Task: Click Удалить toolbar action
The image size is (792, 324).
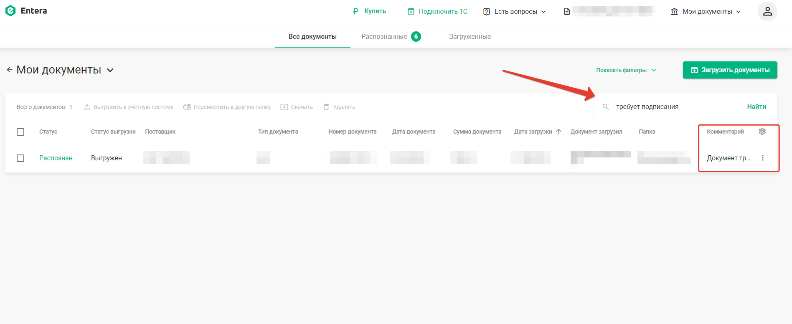Action: [340, 107]
